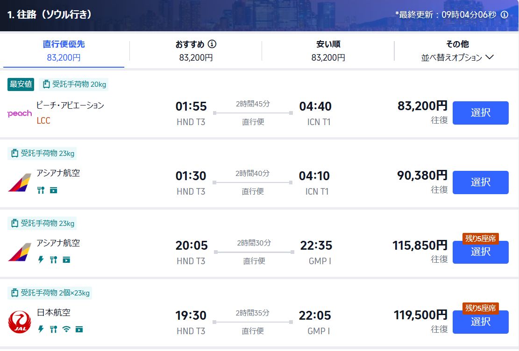Click the info icon next to 最終更新 time

click(x=504, y=14)
